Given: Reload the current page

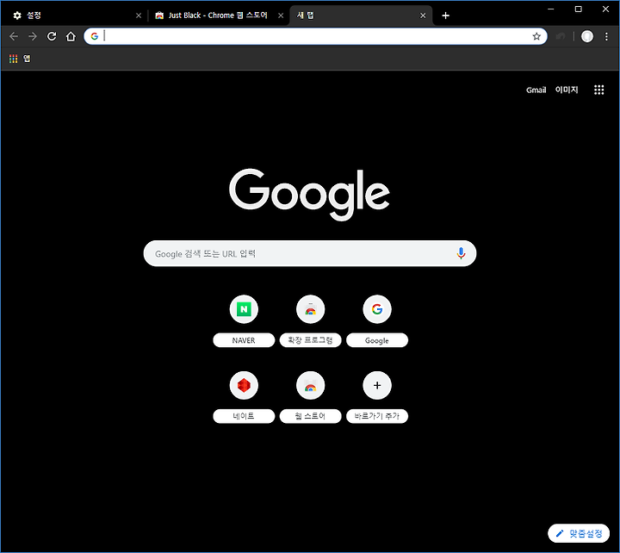Looking at the screenshot, I should pyautogui.click(x=52, y=37).
